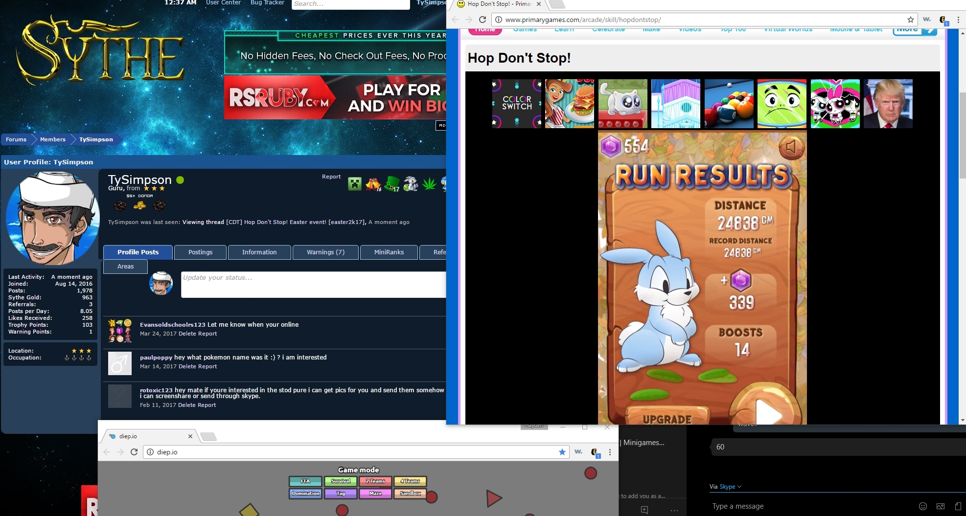
Task: Click the Forums breadcrumb
Action: coord(16,139)
